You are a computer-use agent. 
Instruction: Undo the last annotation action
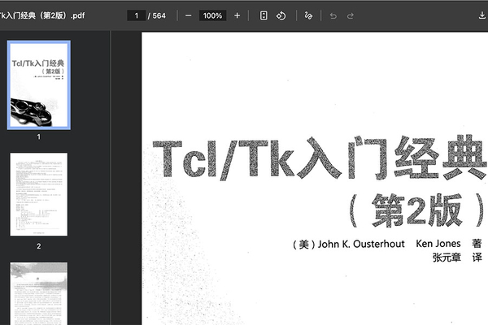click(333, 15)
